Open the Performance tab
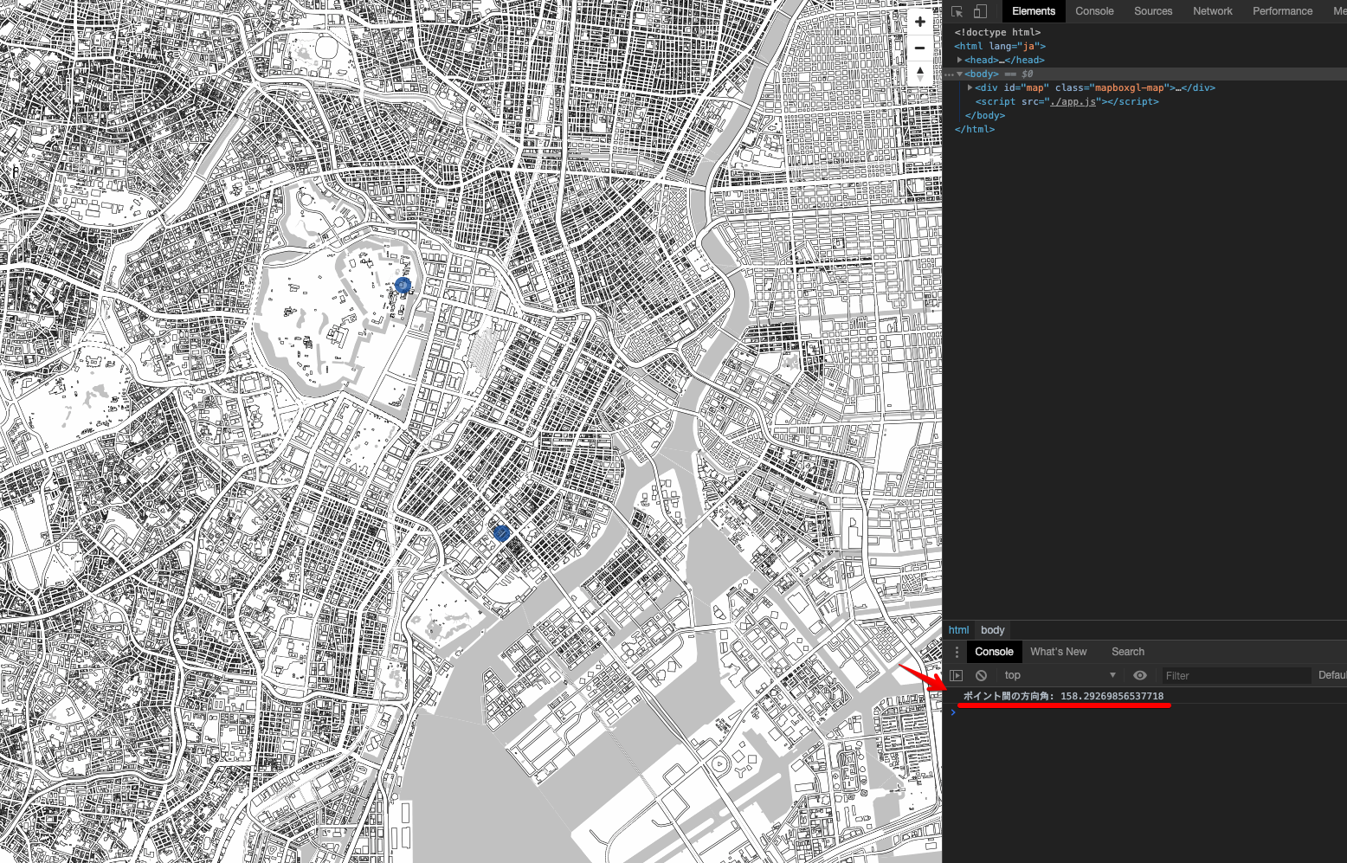This screenshot has width=1347, height=863. coord(1282,11)
